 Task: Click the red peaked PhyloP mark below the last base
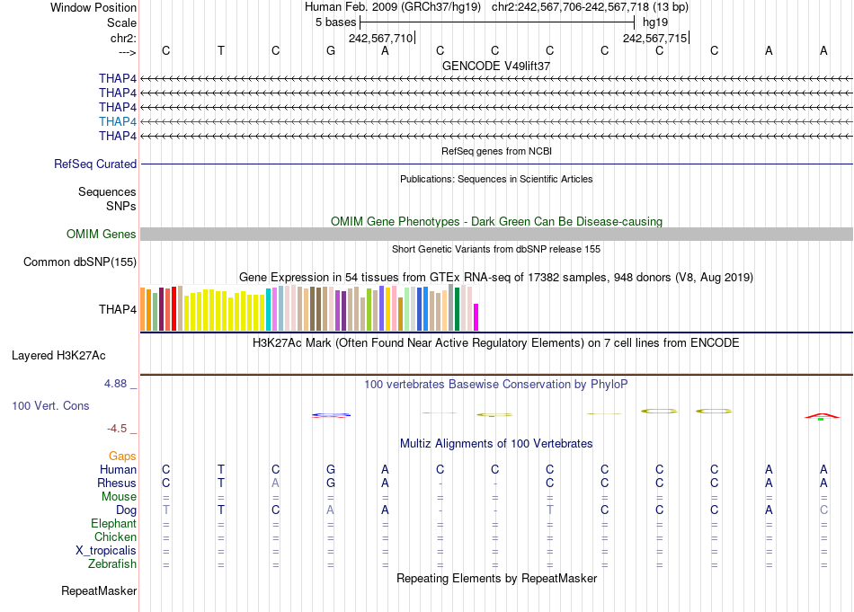click(x=823, y=416)
